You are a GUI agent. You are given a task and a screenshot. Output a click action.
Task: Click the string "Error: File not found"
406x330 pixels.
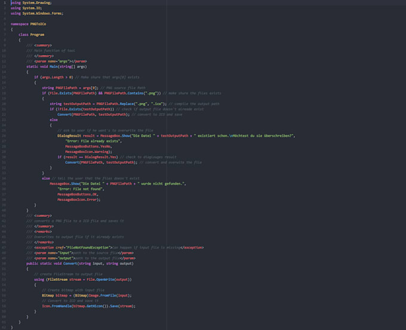click(80, 189)
